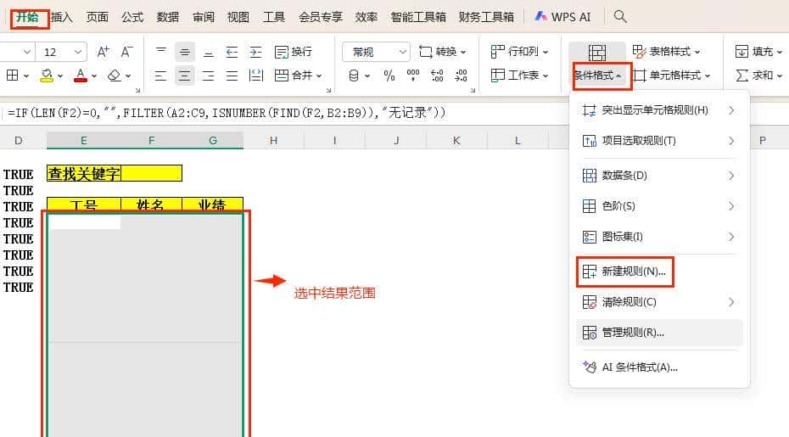The width and height of the screenshot is (789, 437).
Task: Open alignment settings dialog launcher
Action: 328,90
